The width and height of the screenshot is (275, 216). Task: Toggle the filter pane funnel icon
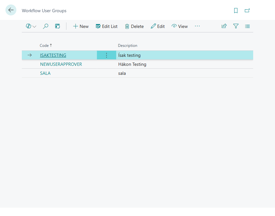point(236,26)
